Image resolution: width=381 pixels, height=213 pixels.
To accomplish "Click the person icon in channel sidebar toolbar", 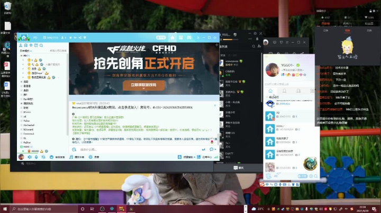I will click(21, 45).
